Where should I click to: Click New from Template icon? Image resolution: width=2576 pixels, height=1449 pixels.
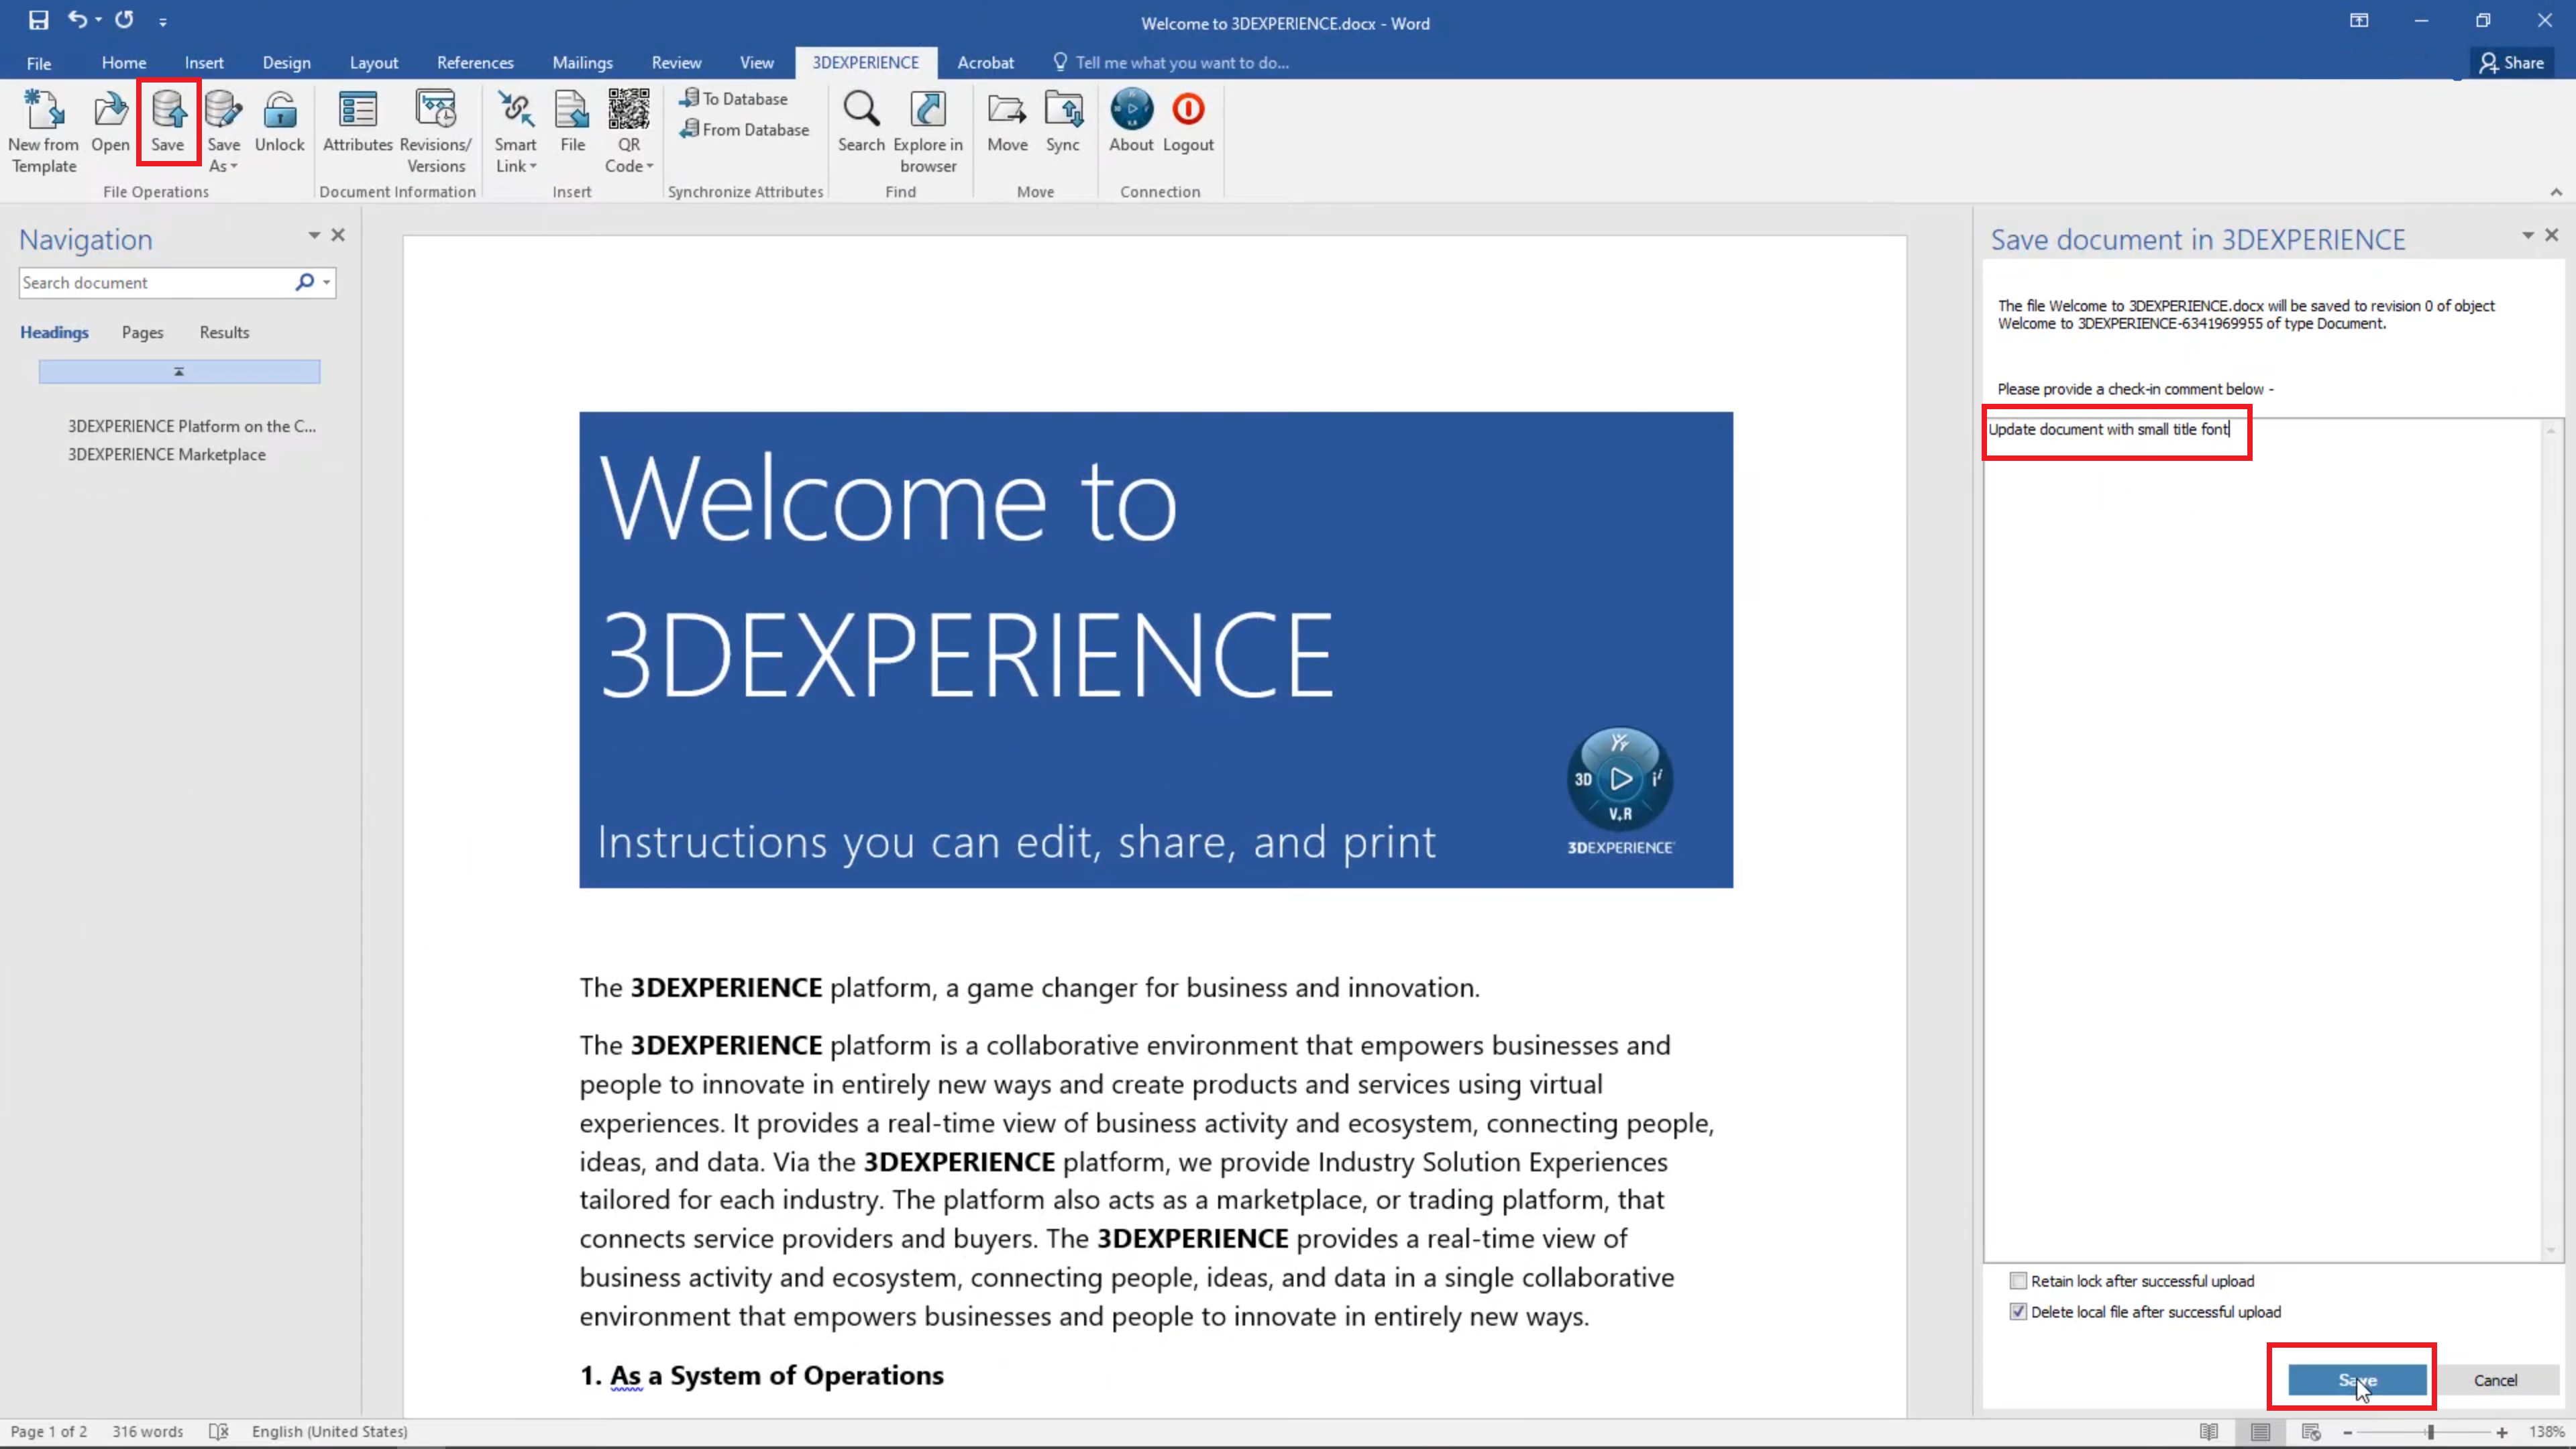[x=44, y=110]
